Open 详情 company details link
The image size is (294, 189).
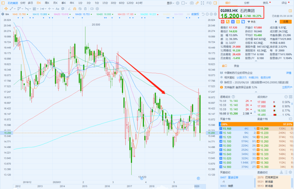(289, 73)
